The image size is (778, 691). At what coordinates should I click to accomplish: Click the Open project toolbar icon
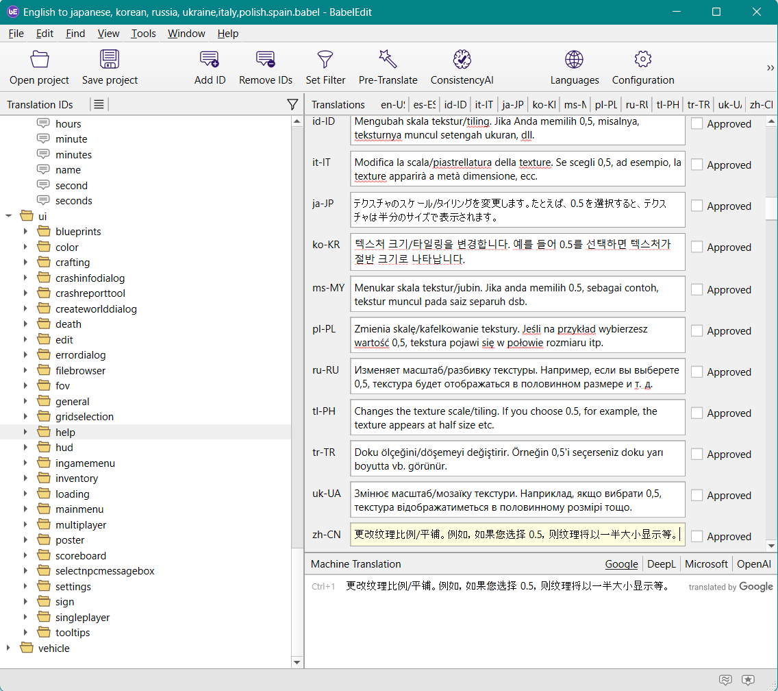coord(40,60)
